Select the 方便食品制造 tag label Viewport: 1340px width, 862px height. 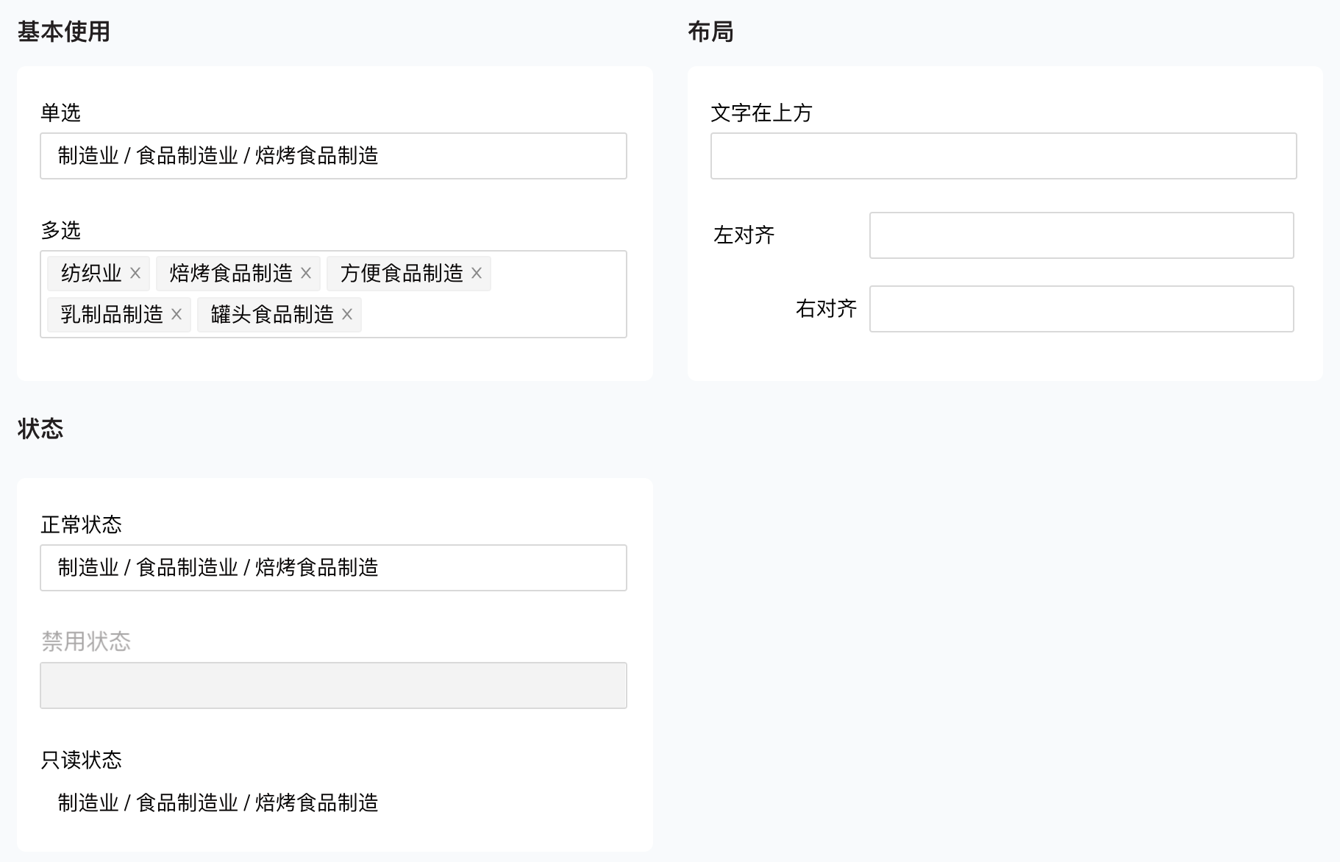pyautogui.click(x=402, y=273)
